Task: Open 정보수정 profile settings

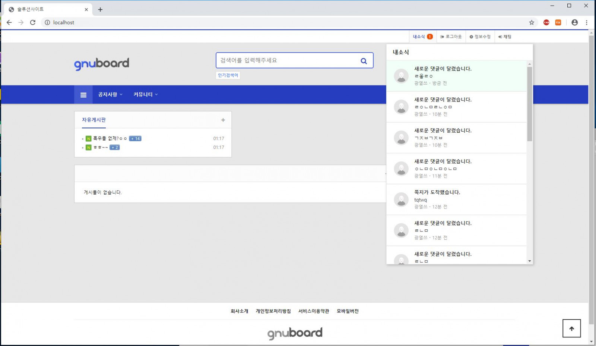Action: click(480, 37)
